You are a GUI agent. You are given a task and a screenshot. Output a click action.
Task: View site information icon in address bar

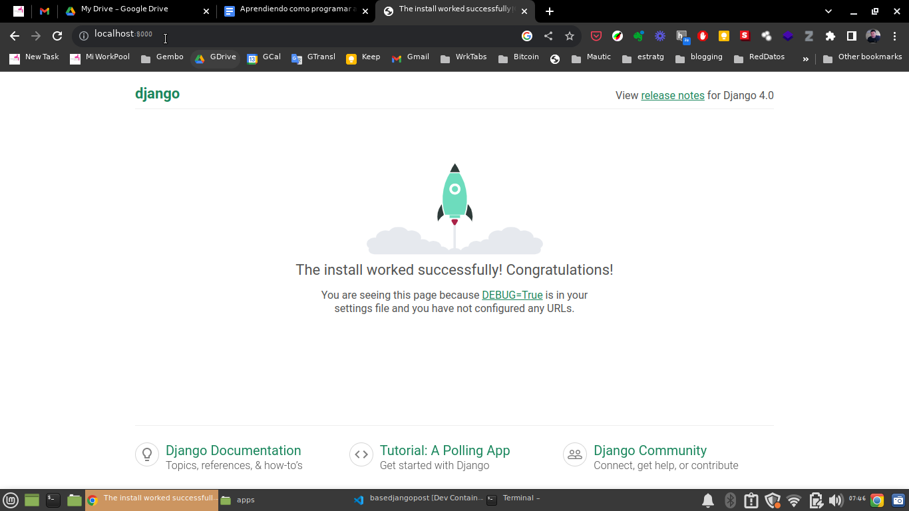[84, 36]
